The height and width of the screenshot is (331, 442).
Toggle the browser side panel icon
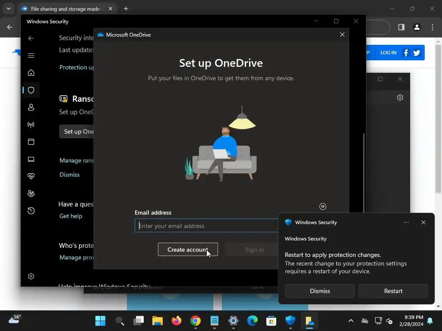pyautogui.click(x=401, y=27)
